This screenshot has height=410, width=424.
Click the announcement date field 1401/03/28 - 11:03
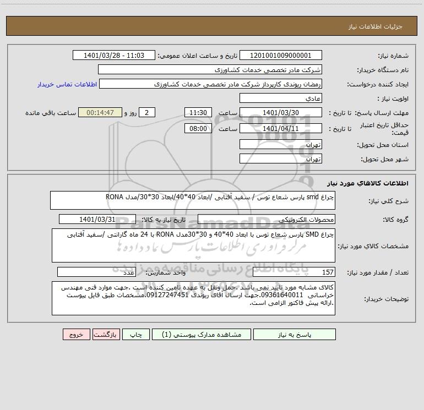[114, 55]
